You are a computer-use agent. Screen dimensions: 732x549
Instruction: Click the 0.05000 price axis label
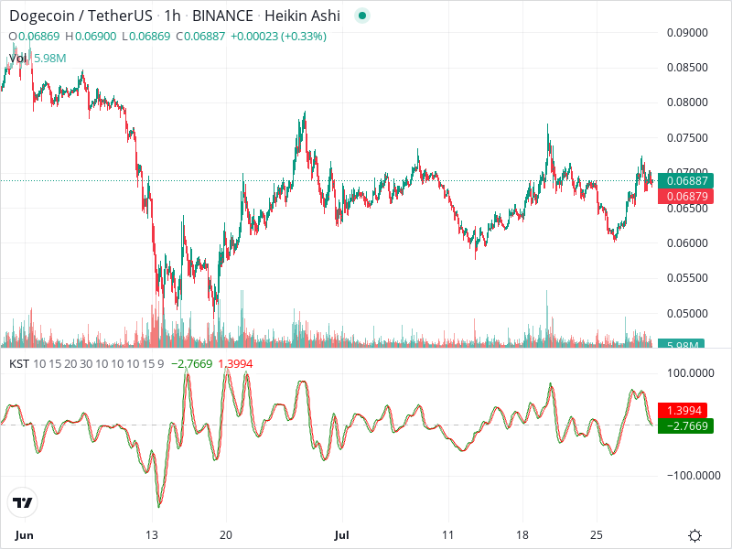point(687,313)
